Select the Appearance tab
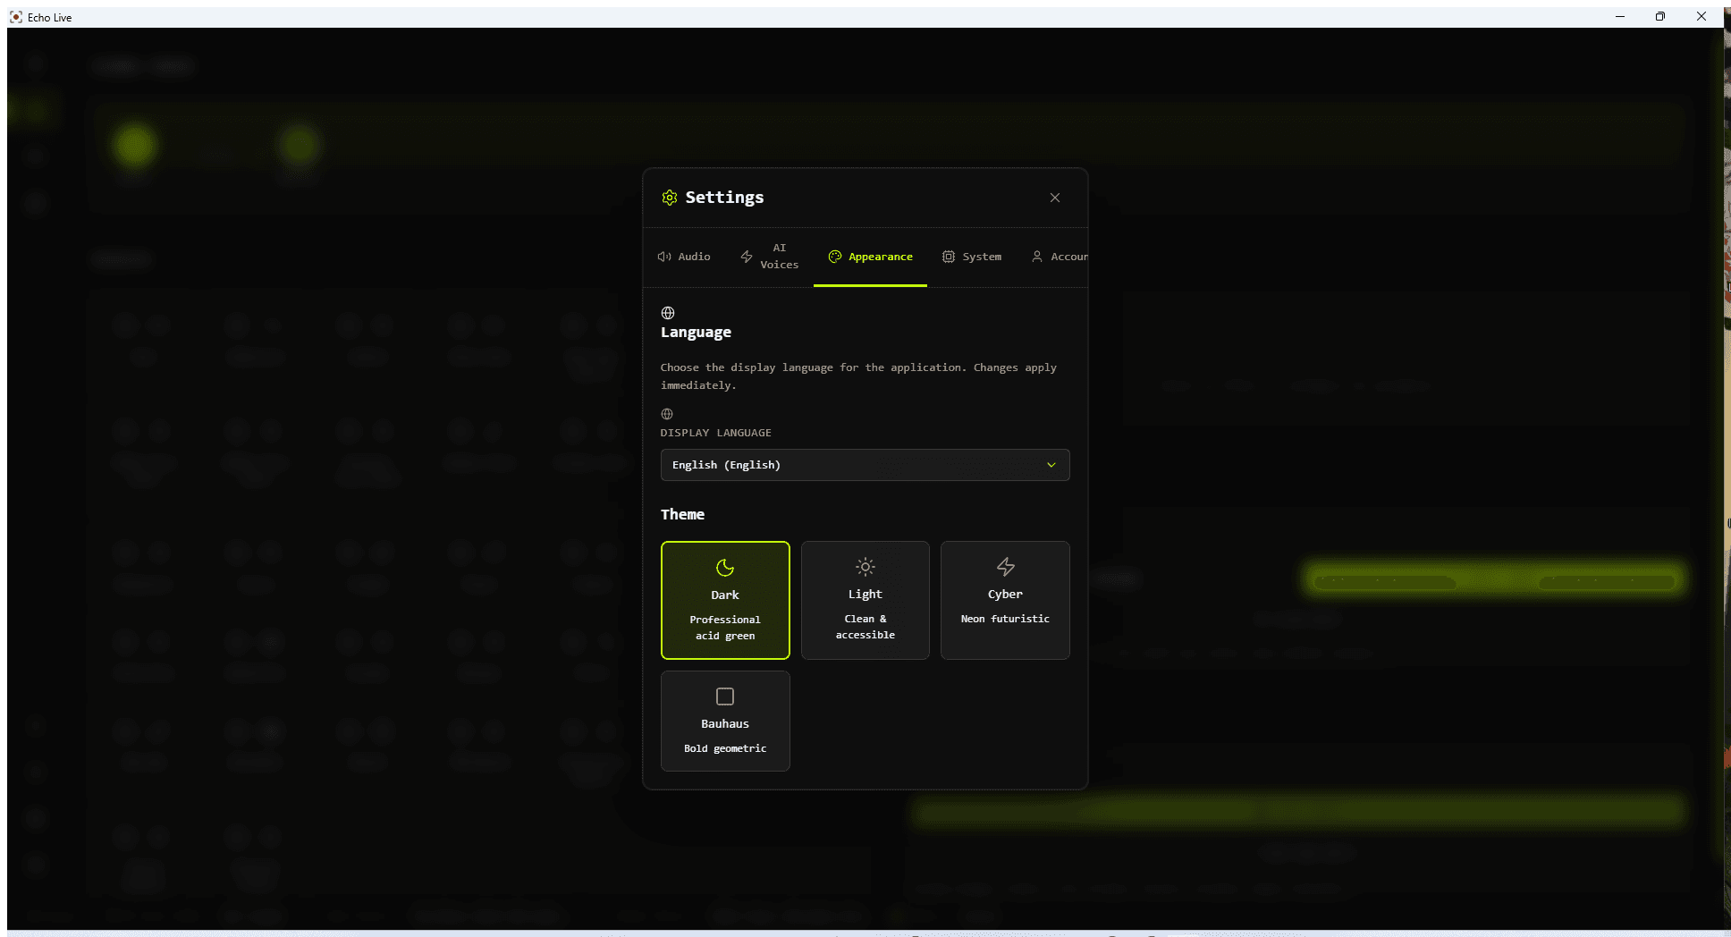Image resolution: width=1731 pixels, height=937 pixels. pos(870,257)
